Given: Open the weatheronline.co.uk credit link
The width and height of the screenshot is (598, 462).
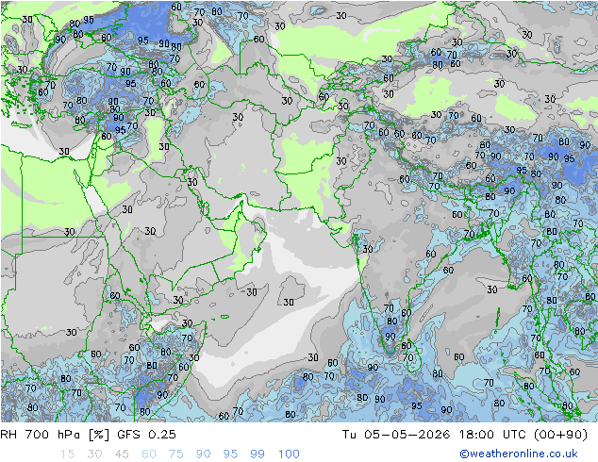Looking at the screenshot, I should 519,454.
